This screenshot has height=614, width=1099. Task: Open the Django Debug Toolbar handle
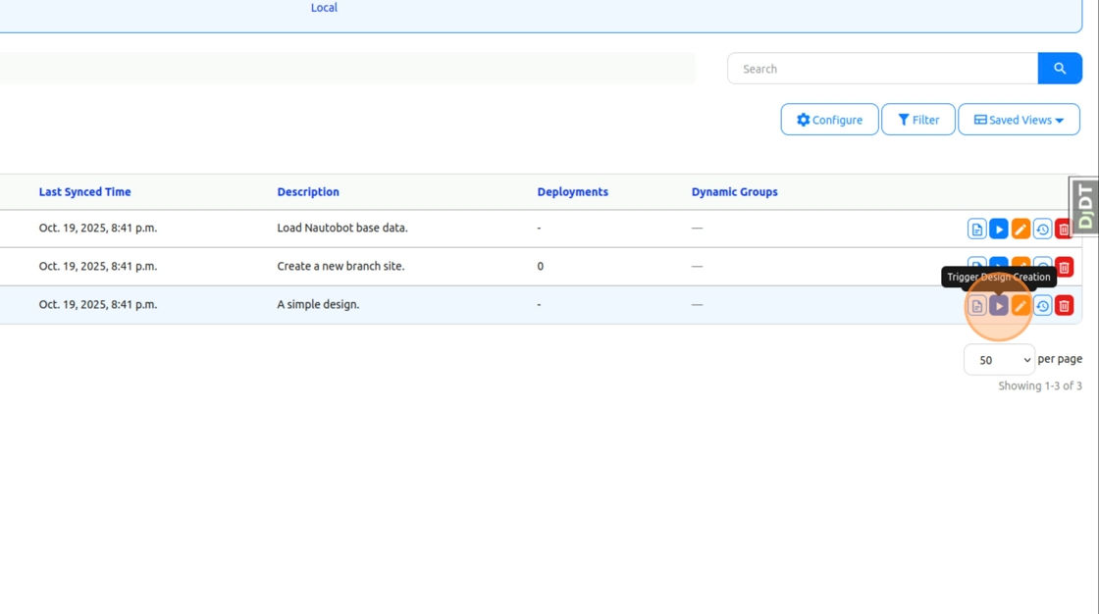[x=1084, y=206]
